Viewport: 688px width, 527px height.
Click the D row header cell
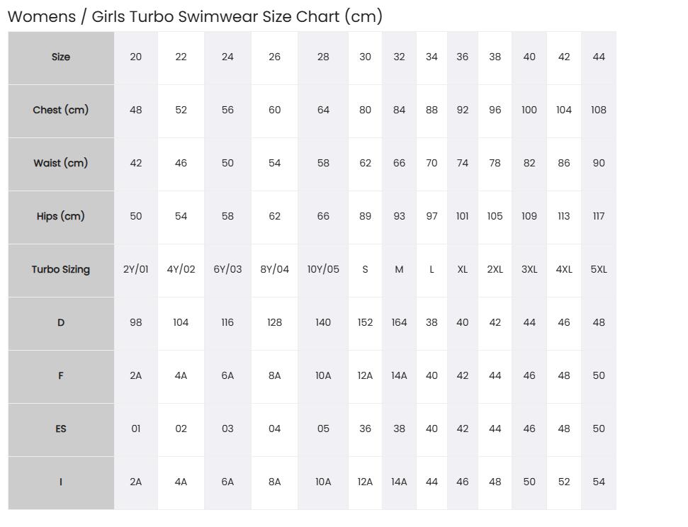(61, 324)
